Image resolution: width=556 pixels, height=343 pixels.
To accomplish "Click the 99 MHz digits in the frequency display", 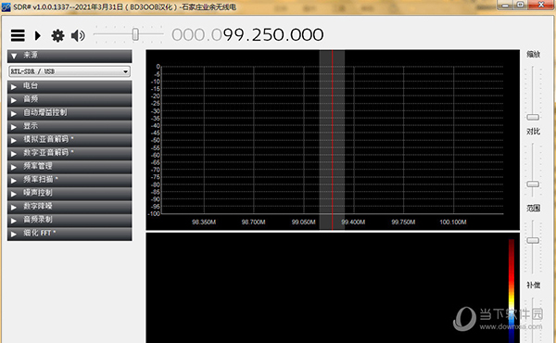I will click(235, 35).
